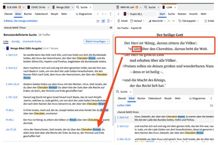Viewport: 218px width, 145px height.
Task: Switch to the ELB 2006 tab
Action: (x=12, y=7)
